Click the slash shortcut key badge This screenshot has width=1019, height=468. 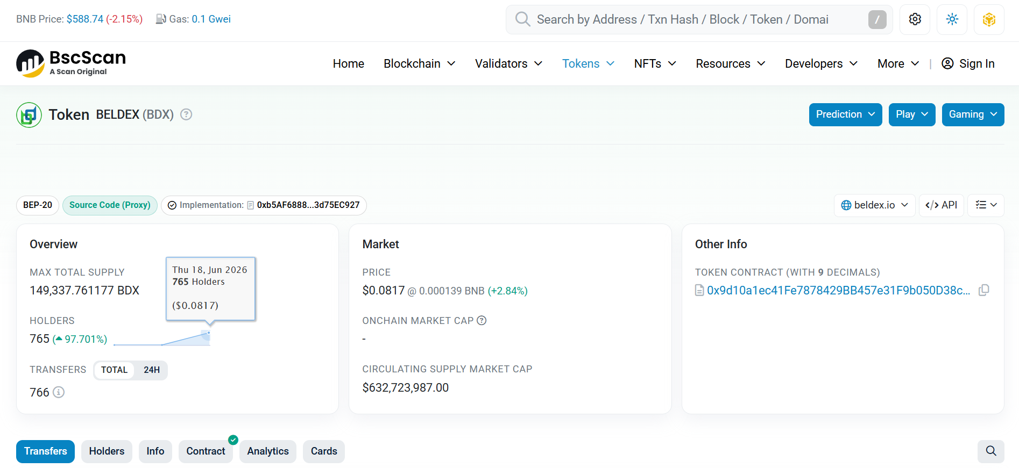click(877, 19)
